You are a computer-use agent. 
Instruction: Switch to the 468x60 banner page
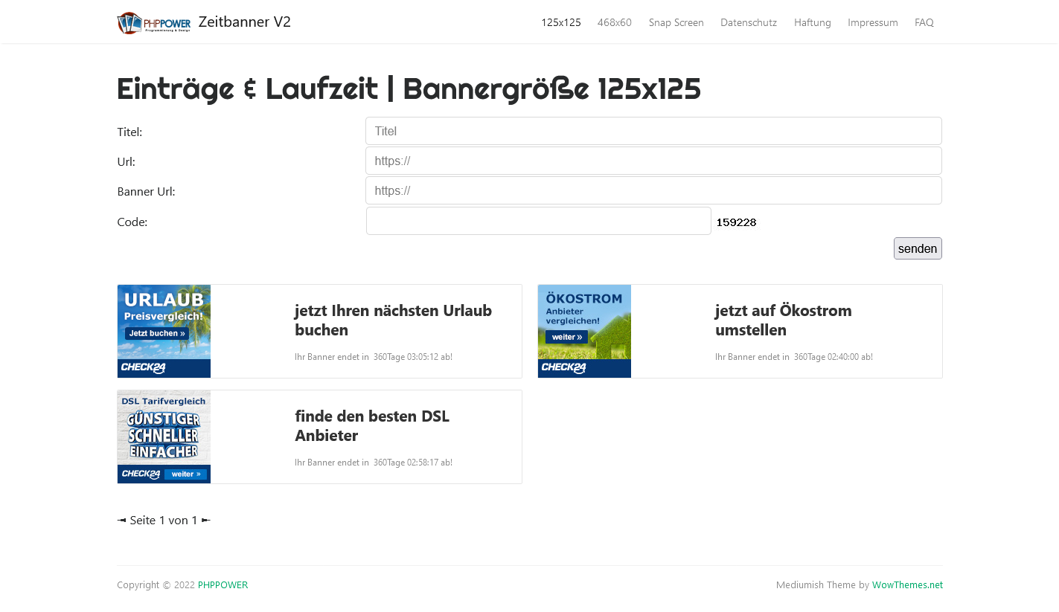pos(614,22)
